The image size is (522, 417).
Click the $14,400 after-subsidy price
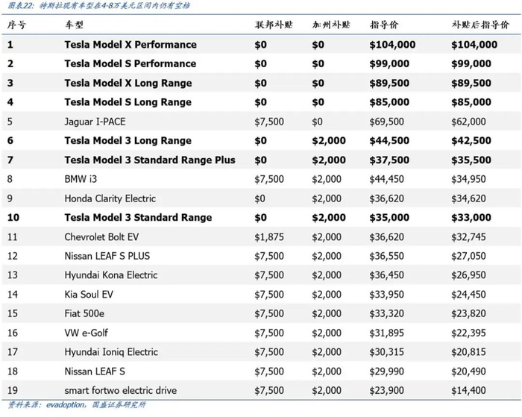click(468, 390)
